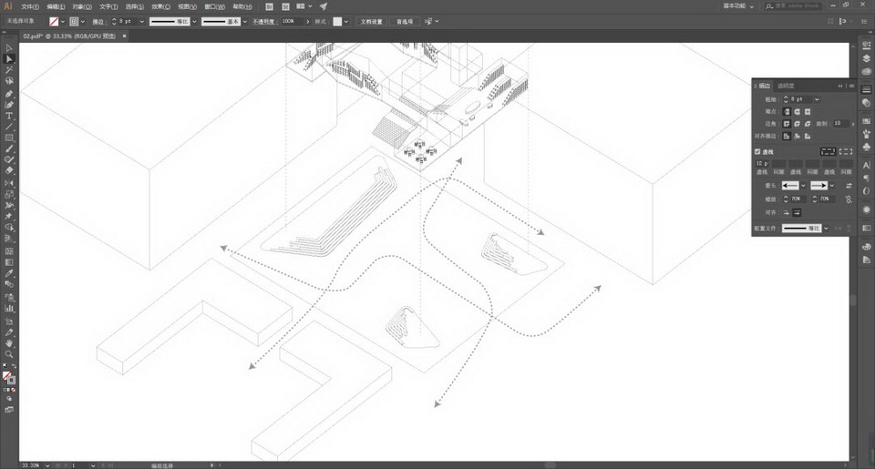Screen dimensions: 875x469
Task: Open start arrowhead dropdown in stroke panel
Action: [x=802, y=186]
